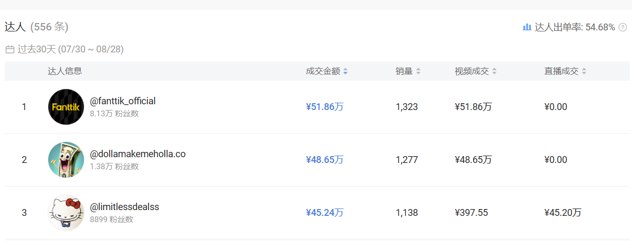
Task: Click the ¥51.86万 transaction amount link
Action: [x=325, y=107]
